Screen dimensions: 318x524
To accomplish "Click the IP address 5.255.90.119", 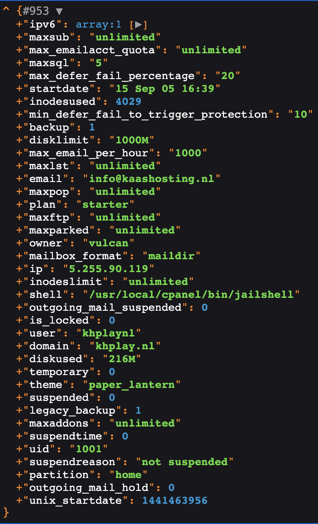I will pos(109,268).
